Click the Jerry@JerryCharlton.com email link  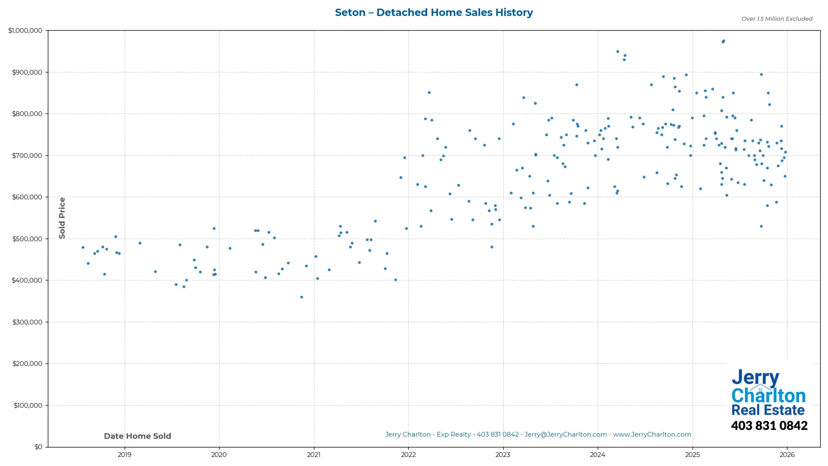tap(565, 435)
